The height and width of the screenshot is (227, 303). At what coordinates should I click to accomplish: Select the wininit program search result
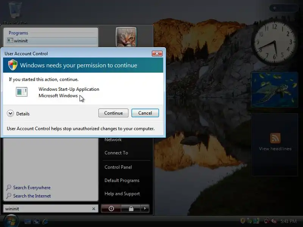52,41
